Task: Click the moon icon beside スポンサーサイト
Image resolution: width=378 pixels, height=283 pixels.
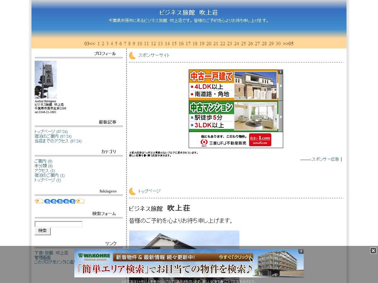Action: (x=133, y=55)
